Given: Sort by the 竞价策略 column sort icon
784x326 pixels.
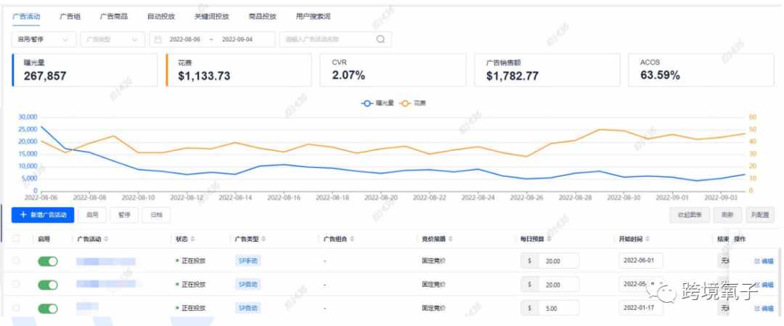Looking at the screenshot, I should [x=450, y=239].
